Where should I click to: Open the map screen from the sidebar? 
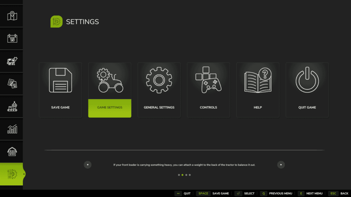point(11,16)
